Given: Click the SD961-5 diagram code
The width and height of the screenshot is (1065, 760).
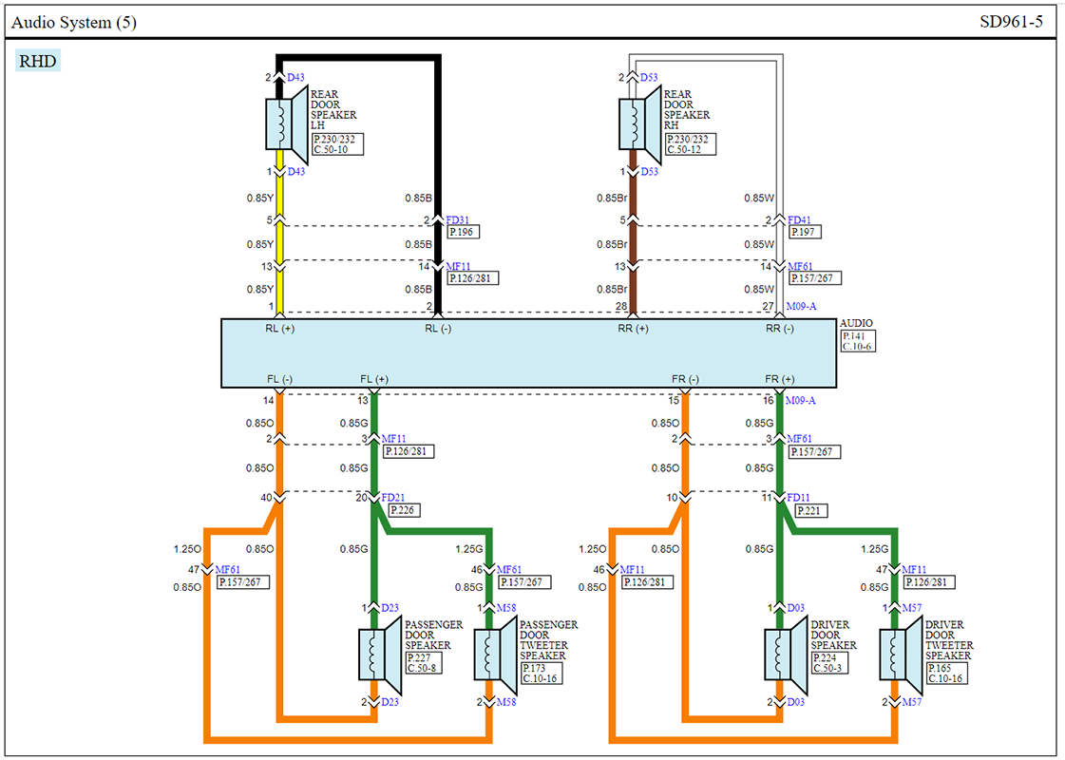Looking at the screenshot, I should [1012, 22].
